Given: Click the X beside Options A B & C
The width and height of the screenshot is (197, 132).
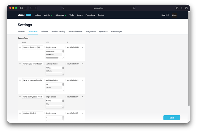Looking at the screenshot, I should (82, 113).
